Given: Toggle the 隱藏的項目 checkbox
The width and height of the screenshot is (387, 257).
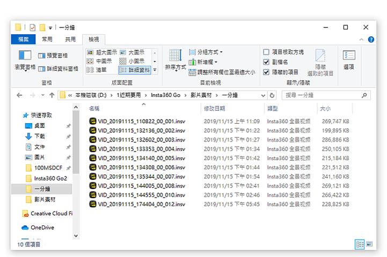Looking at the screenshot, I should [x=266, y=72].
